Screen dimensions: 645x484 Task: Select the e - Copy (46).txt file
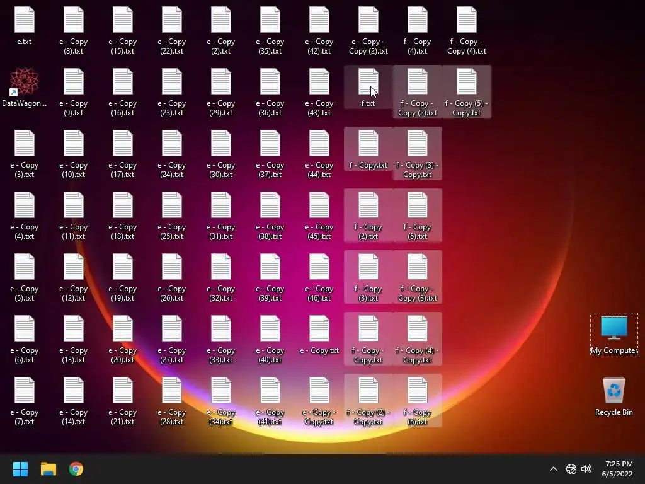(x=319, y=277)
